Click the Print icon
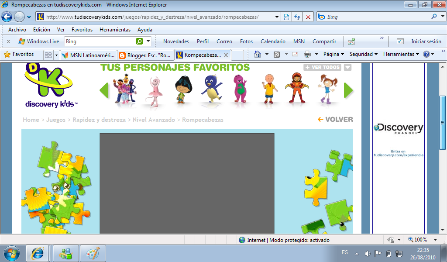The width and height of the screenshot is (447, 262). pyautogui.click(x=307, y=54)
